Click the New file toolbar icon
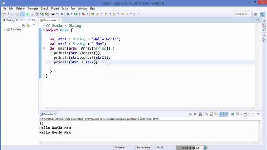 [x=5, y=14]
